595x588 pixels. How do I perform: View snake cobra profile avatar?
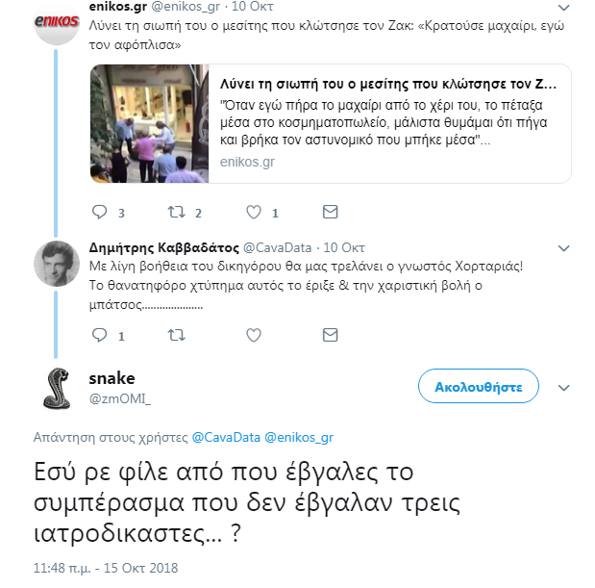pyautogui.click(x=57, y=388)
